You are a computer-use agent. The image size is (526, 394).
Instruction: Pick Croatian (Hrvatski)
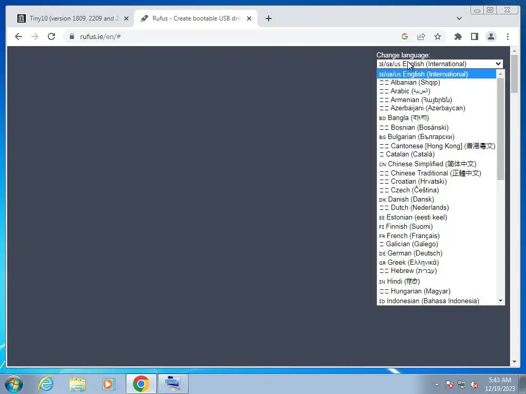click(x=436, y=182)
